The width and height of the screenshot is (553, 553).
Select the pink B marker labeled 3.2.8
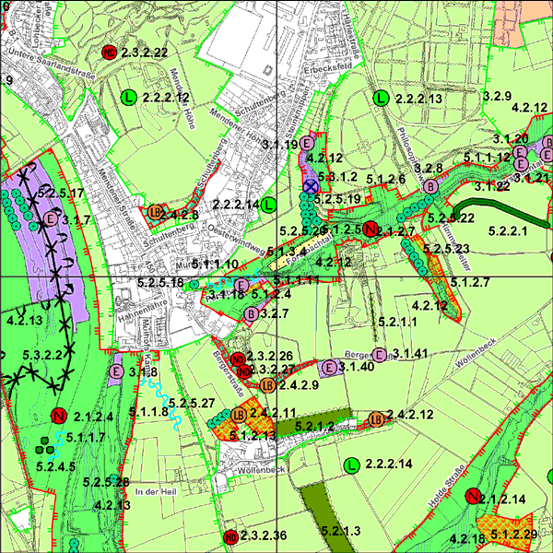[x=430, y=186]
